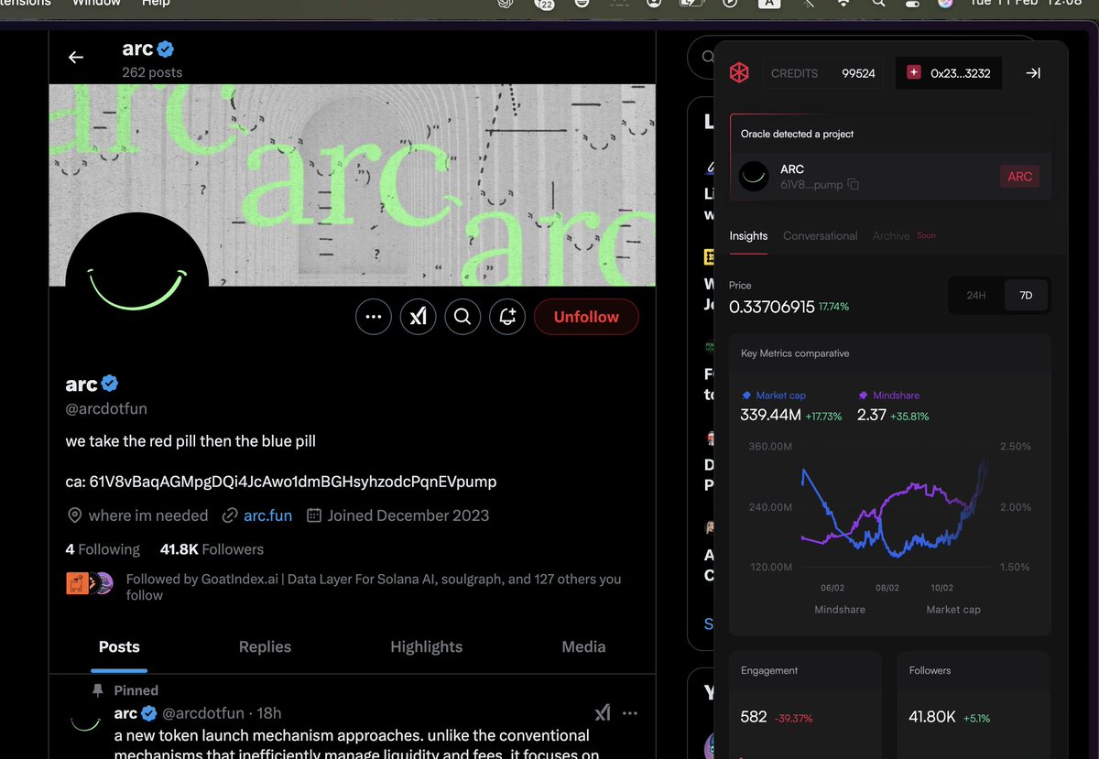
Task: Select the Media tab
Action: tap(583, 646)
